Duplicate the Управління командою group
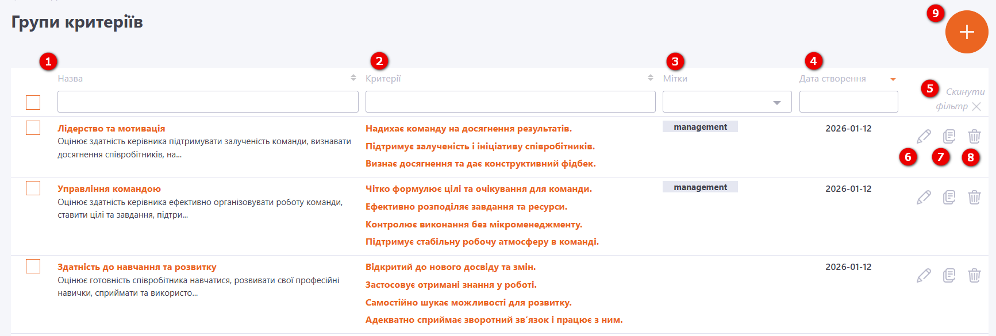Screen dimensions: 996x336 tap(949, 197)
